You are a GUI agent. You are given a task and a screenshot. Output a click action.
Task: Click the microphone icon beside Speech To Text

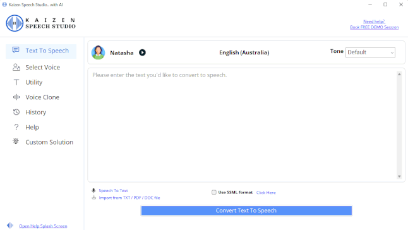93,190
